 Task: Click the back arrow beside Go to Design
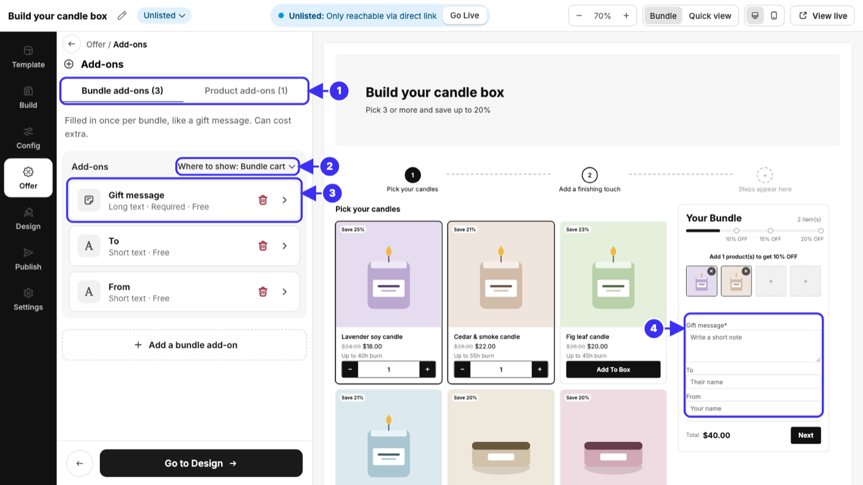pos(80,463)
